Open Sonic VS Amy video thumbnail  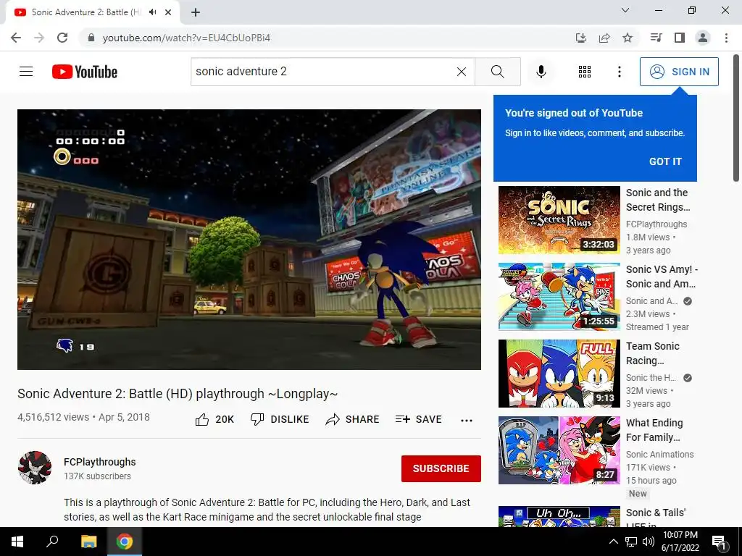point(559,296)
